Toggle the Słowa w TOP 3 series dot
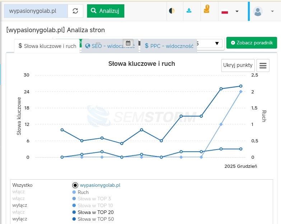This screenshot has height=224, width=281. [x=74, y=199]
